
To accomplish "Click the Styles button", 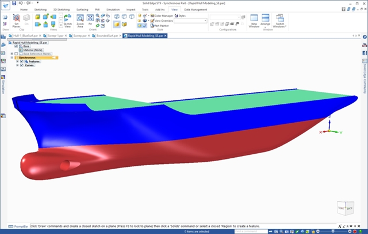I will pyautogui.click(x=180, y=15).
